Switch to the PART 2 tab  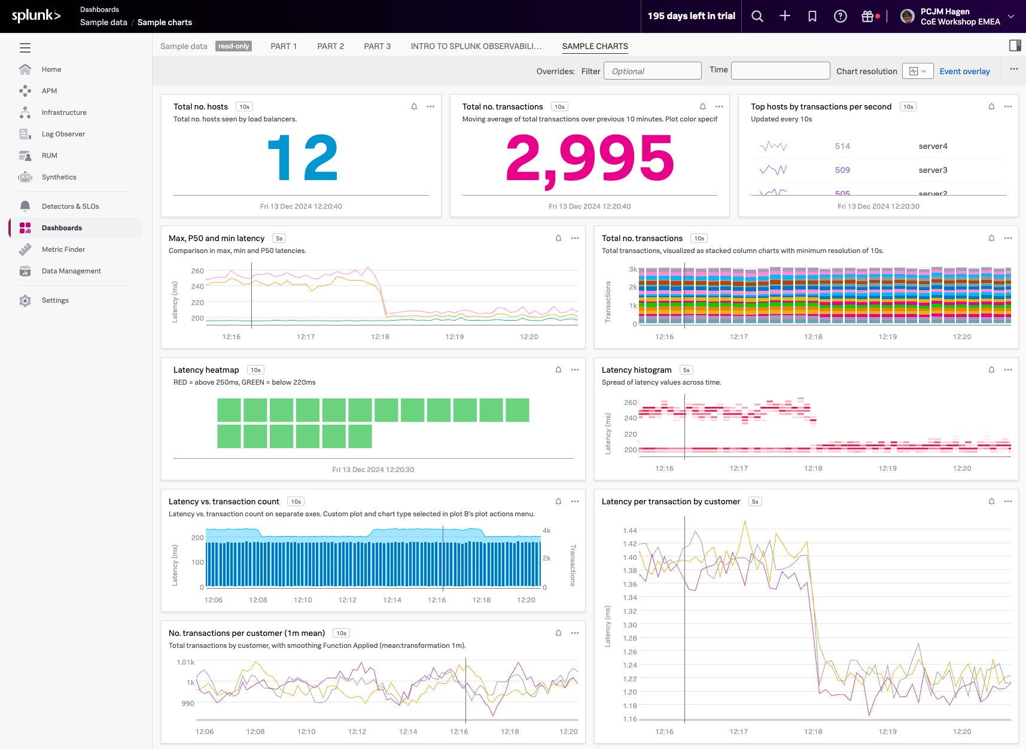[330, 46]
